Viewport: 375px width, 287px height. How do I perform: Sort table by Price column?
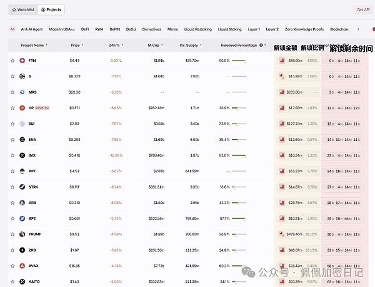[76, 45]
